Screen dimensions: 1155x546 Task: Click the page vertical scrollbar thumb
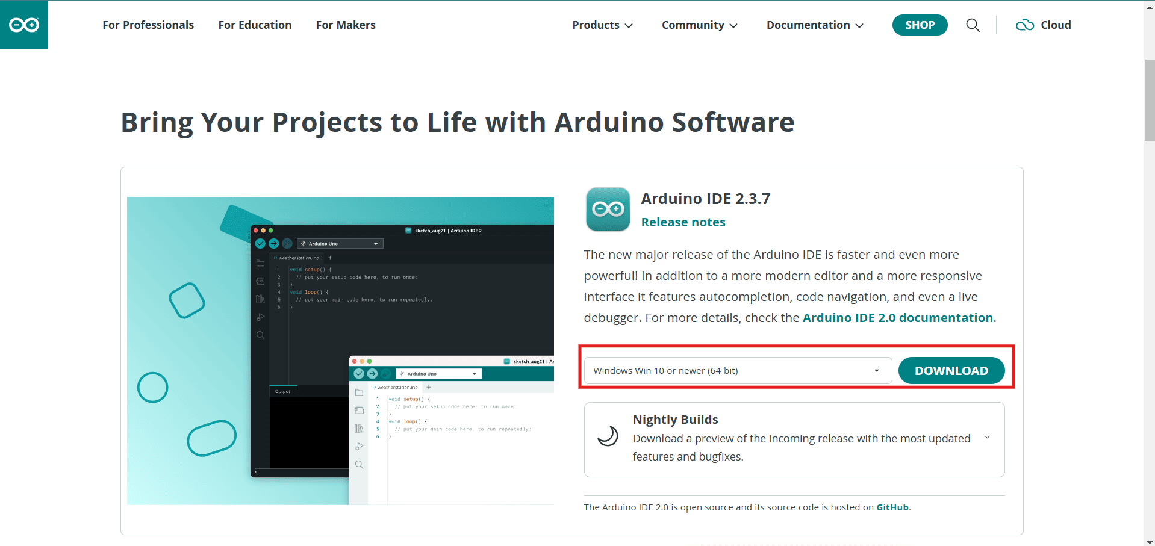[x=1149, y=100]
